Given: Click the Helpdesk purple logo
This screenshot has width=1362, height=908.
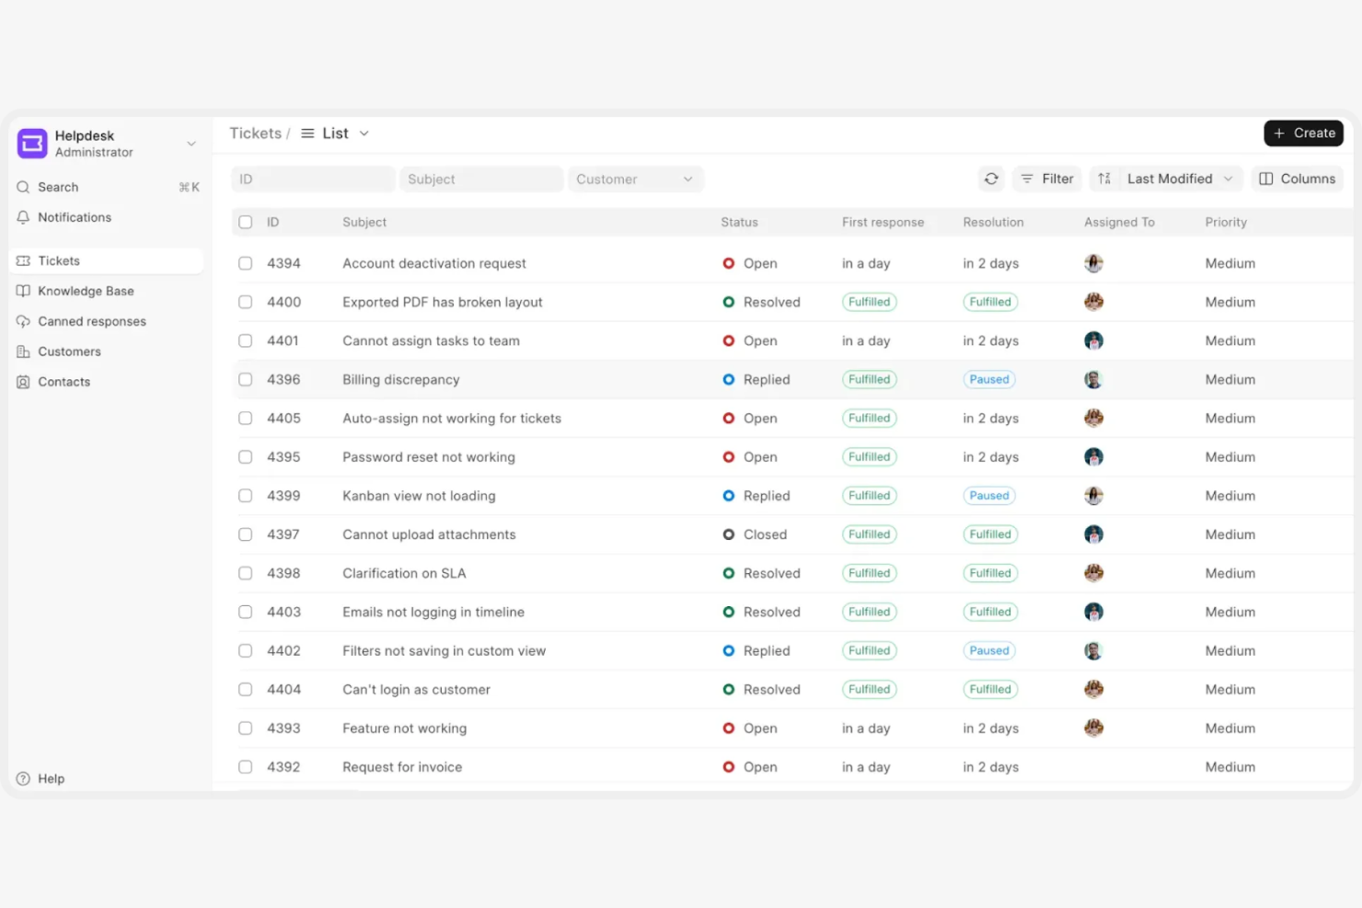Looking at the screenshot, I should (x=31, y=144).
